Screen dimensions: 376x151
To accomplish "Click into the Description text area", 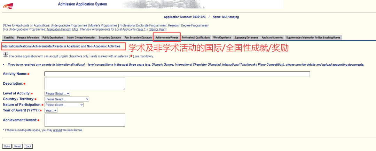I will (x=85, y=83).
